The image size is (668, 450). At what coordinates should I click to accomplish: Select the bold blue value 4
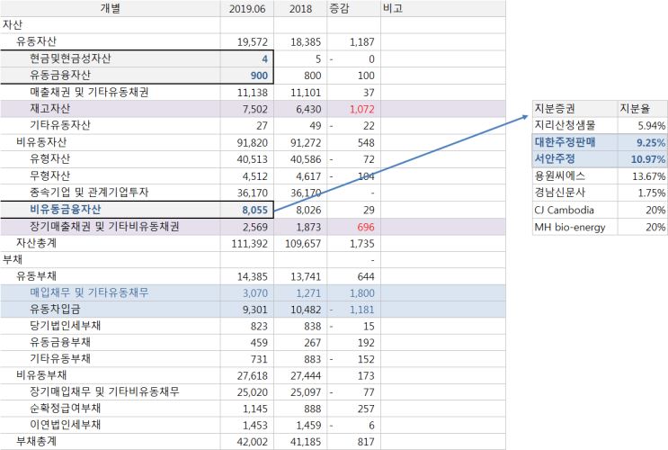tap(264, 58)
